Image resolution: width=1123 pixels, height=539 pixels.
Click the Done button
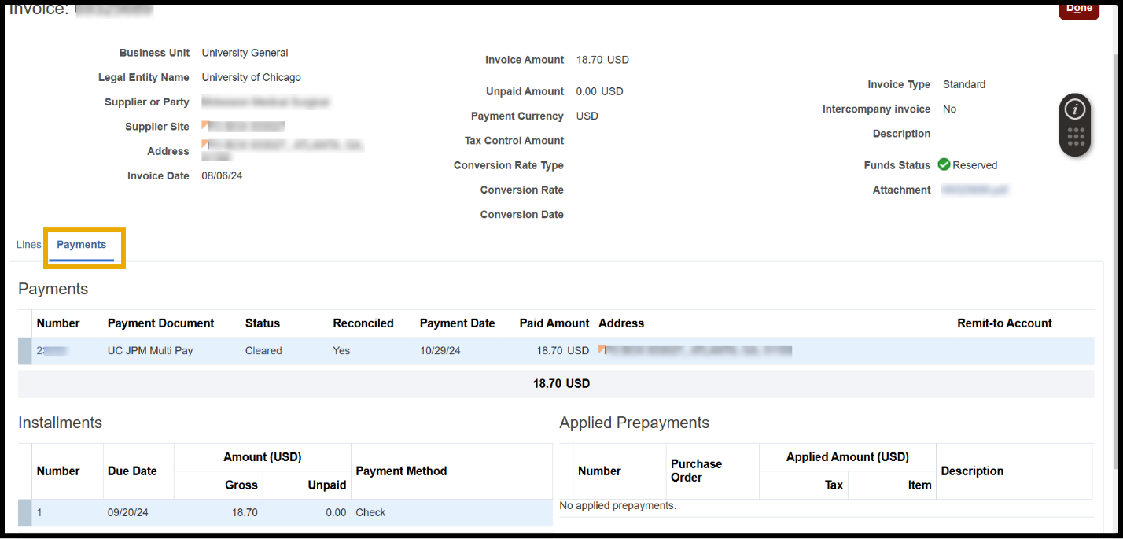pos(1078,9)
